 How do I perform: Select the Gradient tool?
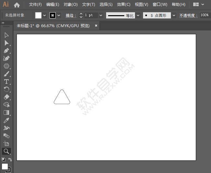(6, 113)
